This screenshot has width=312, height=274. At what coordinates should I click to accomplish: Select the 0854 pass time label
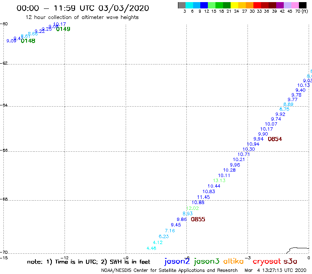275,139
